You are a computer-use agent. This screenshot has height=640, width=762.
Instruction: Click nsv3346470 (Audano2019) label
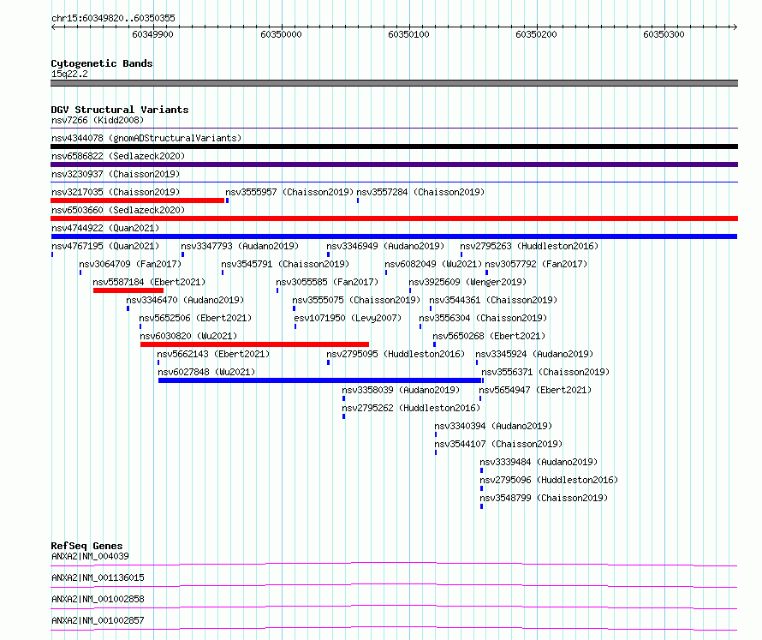tap(185, 300)
